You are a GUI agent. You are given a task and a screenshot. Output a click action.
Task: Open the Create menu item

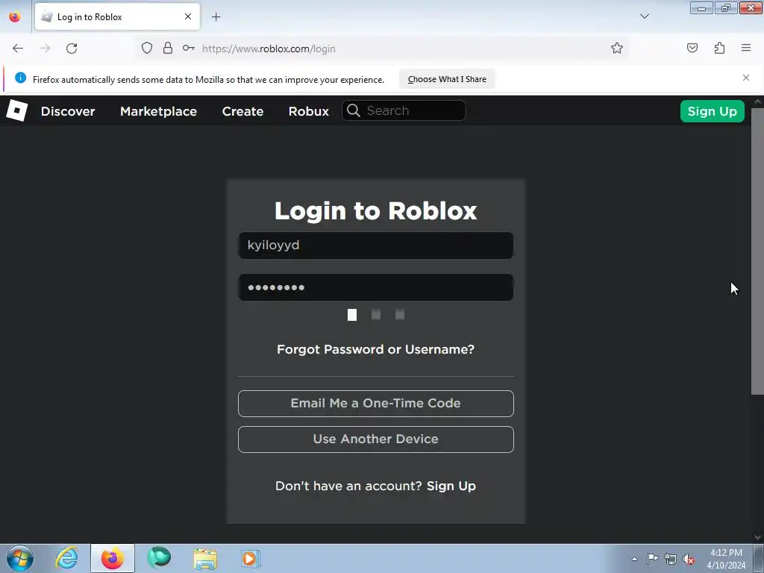click(x=242, y=111)
